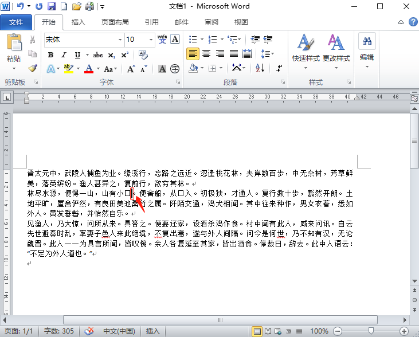419x337 pixels.
Task: Expand the font size dropdown showing 10
Action: [x=151, y=40]
